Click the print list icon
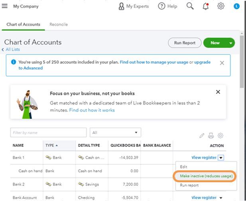Image resolution: width=246 pixels, height=201 pixels. pyautogui.click(x=211, y=135)
